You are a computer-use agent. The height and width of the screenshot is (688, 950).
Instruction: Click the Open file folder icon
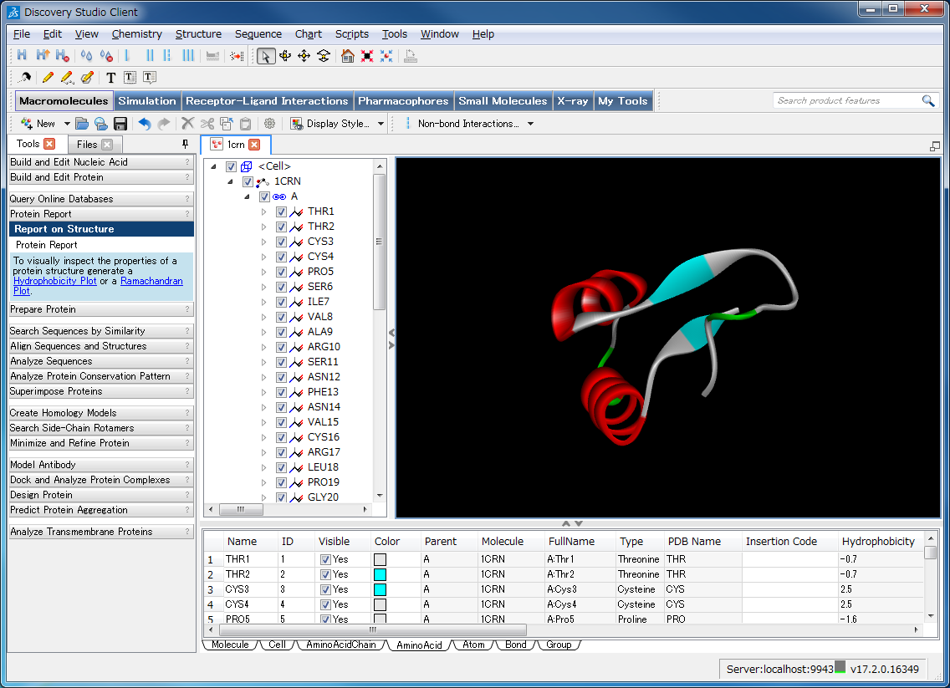82,124
